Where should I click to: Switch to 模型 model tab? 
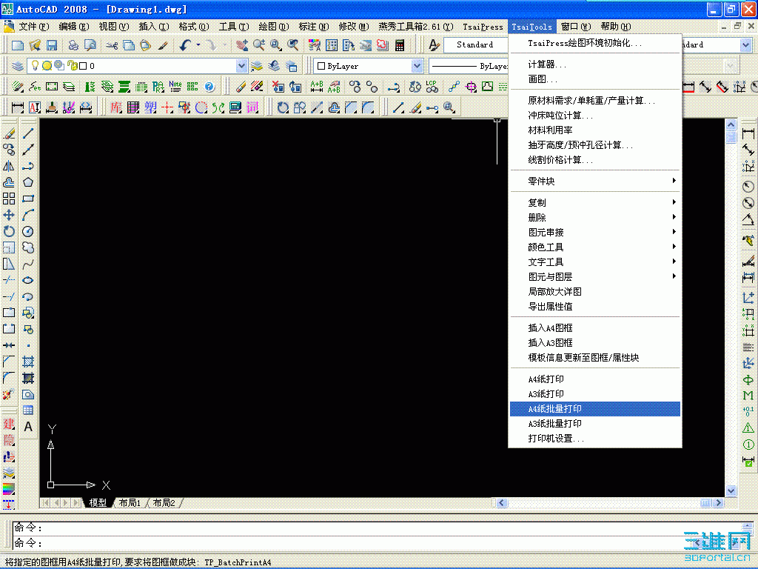coord(98,503)
